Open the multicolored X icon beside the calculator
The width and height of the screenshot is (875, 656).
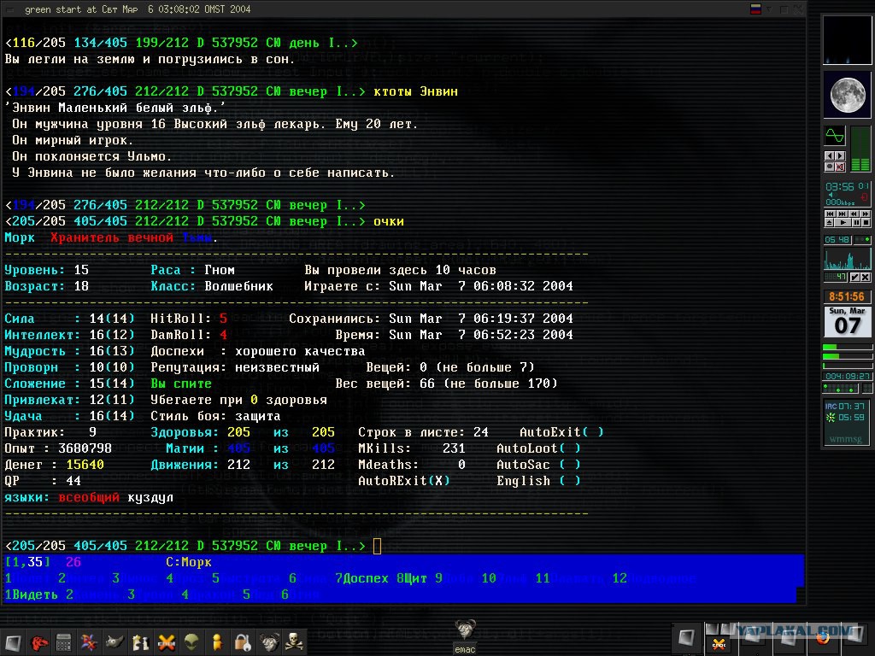[x=89, y=642]
